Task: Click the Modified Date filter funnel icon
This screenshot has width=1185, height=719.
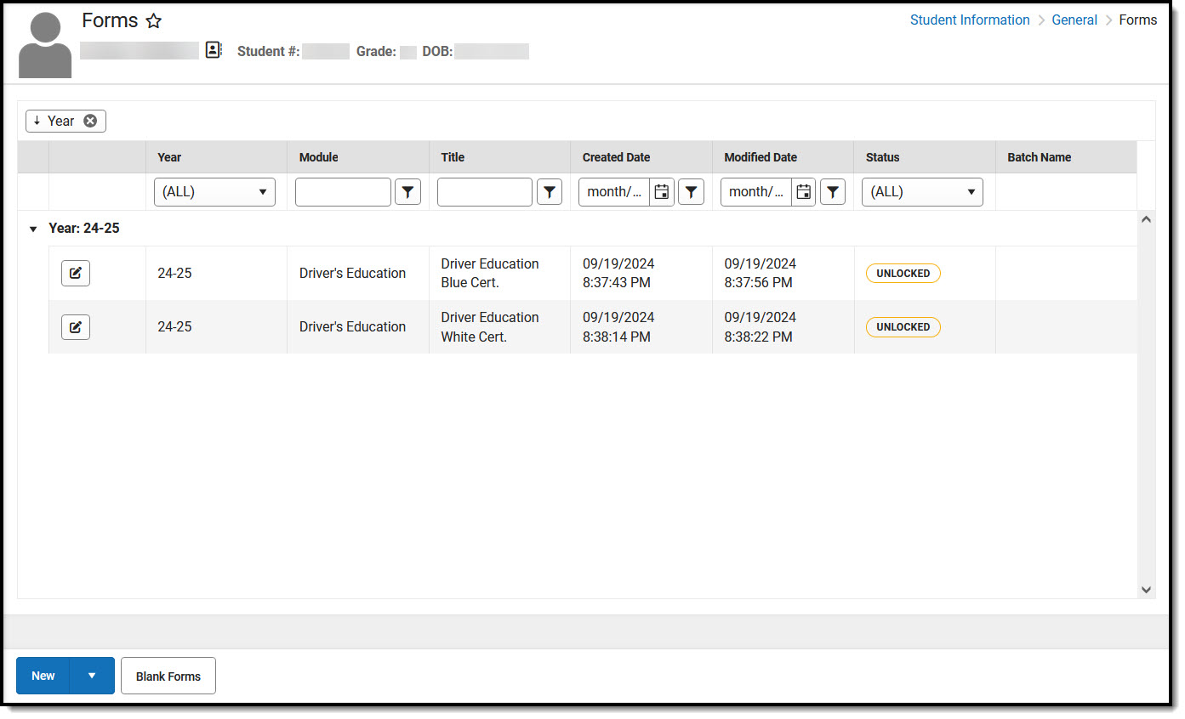Action: (x=833, y=192)
